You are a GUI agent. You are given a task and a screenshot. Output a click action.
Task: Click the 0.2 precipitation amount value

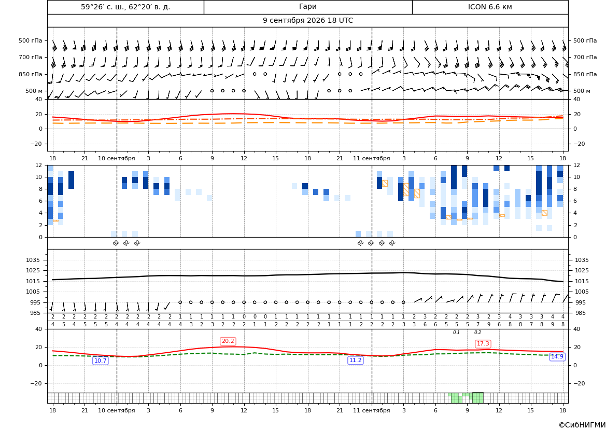pyautogui.click(x=477, y=333)
